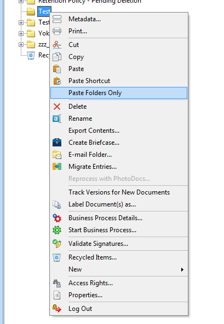This screenshot has width=224, height=324.
Task: Click the Validate Signatures pen icon
Action: (57, 244)
